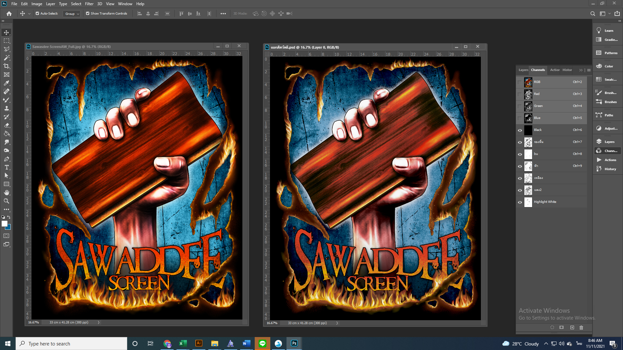This screenshot has width=623, height=350.
Task: Select the Magic Wand tool
Action: [6, 58]
